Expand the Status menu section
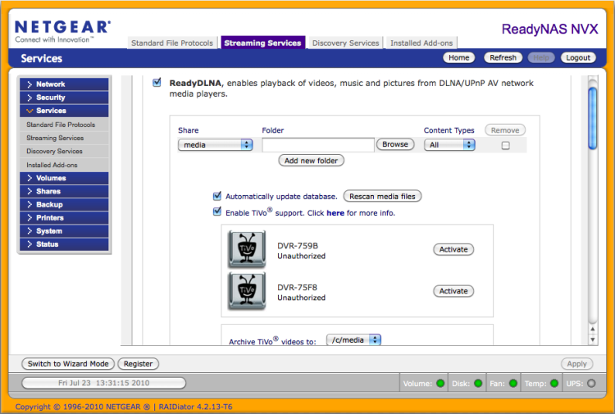Screen dimensions: 615x414 pyautogui.click(x=64, y=244)
